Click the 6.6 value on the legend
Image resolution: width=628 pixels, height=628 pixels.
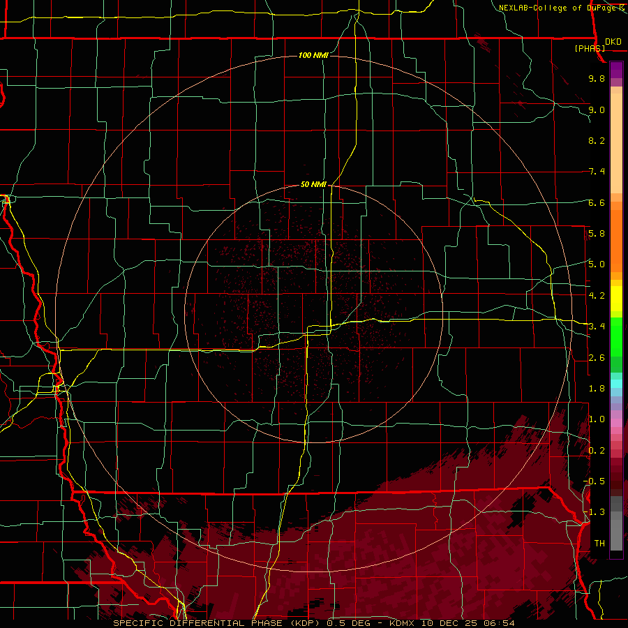coord(597,202)
